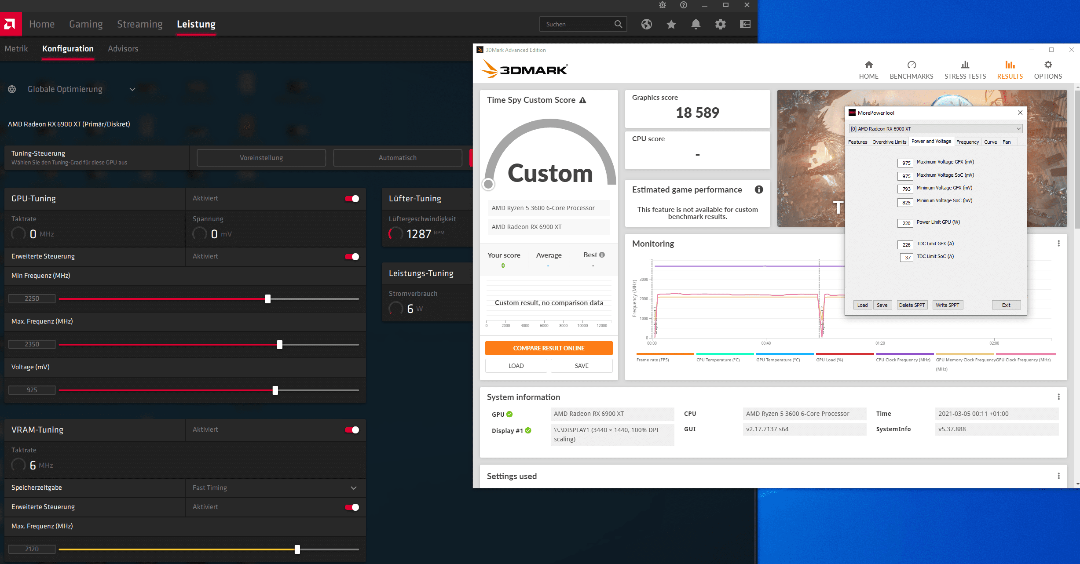
Task: Open the Settings used three-dot menu
Action: [x=1058, y=476]
